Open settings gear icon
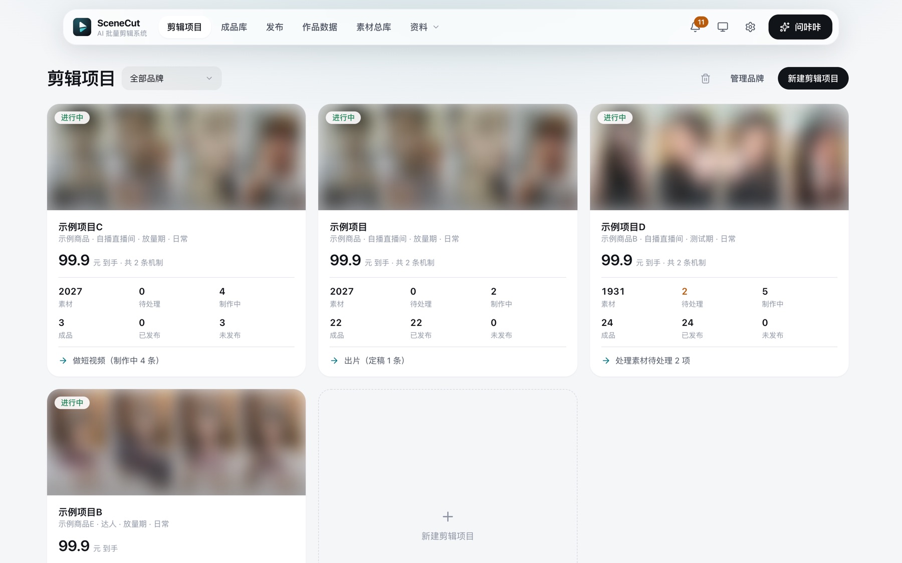 [x=750, y=27]
